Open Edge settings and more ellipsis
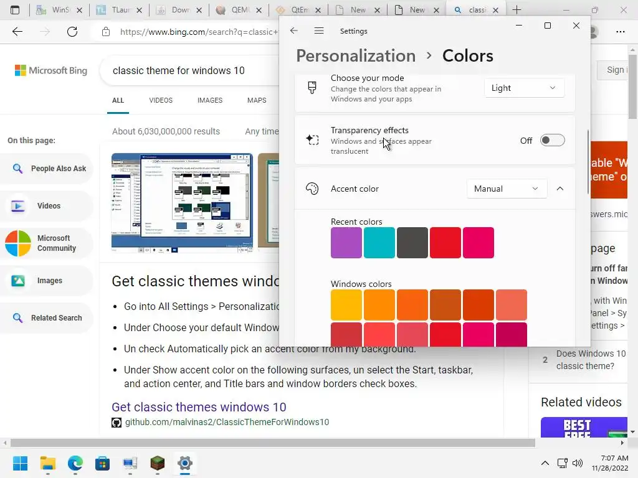Viewport: 638px width, 478px height. [620, 32]
